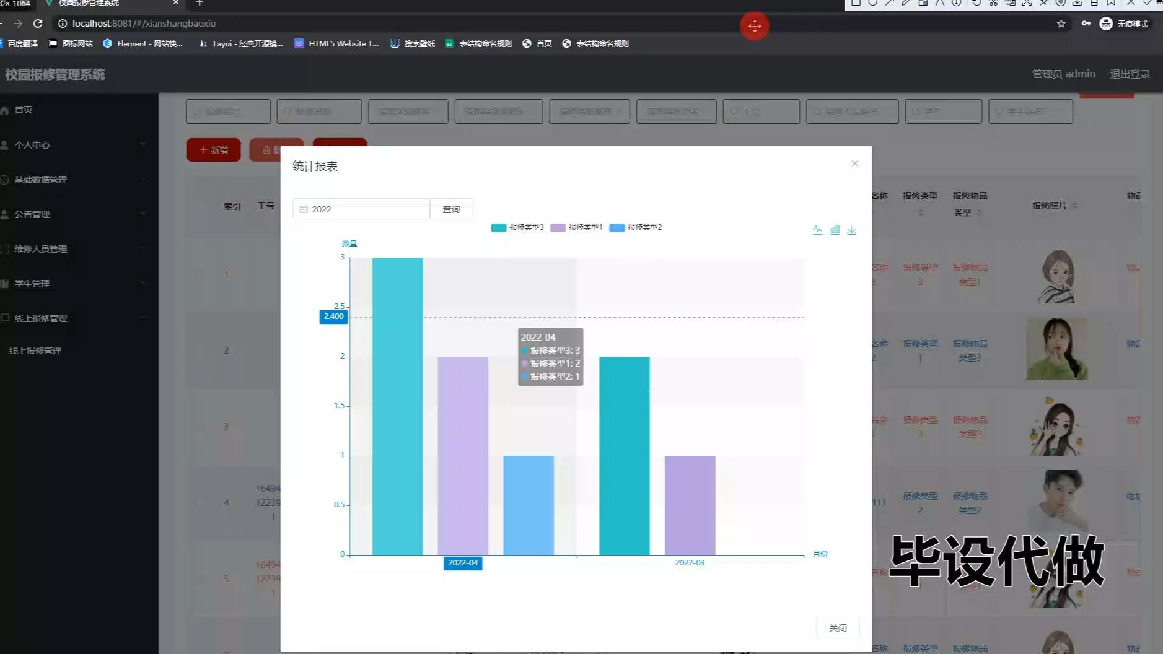This screenshot has height=654, width=1163.
Task: Click the teal bar for 2022-03
Action: click(x=625, y=455)
